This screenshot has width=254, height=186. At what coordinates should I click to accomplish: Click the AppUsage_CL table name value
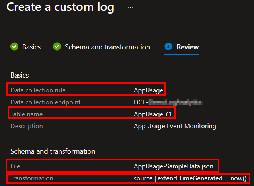click(154, 114)
